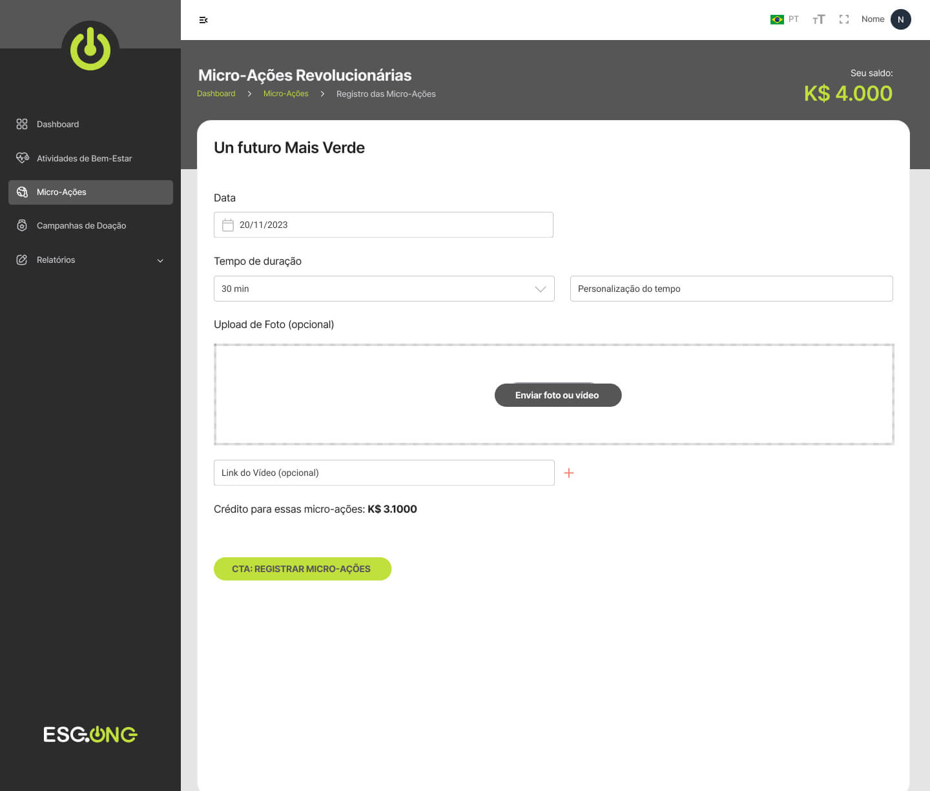
Task: Open Campanhas de Doação page
Action: (x=81, y=225)
